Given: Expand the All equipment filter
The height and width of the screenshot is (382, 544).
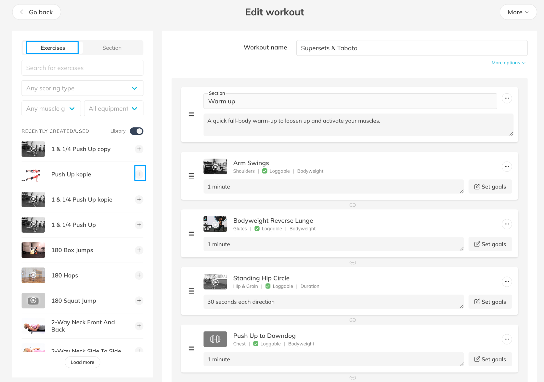Looking at the screenshot, I should [x=113, y=108].
